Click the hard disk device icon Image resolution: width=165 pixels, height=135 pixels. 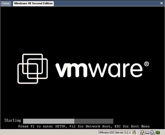click(147, 132)
